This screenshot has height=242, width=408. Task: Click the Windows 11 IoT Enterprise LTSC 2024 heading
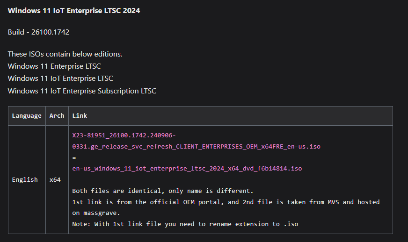[74, 11]
